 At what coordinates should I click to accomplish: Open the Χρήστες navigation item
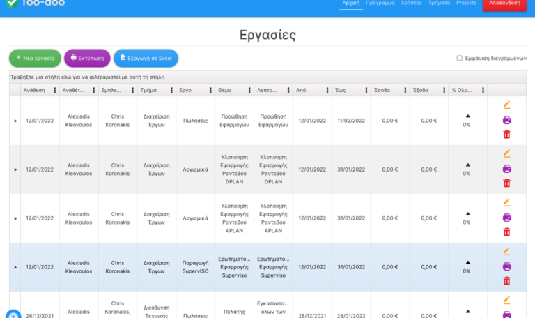[411, 3]
